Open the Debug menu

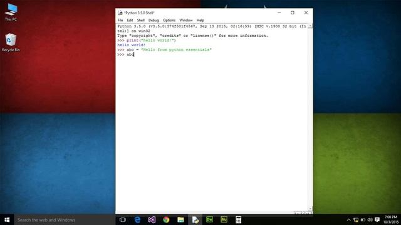point(154,20)
